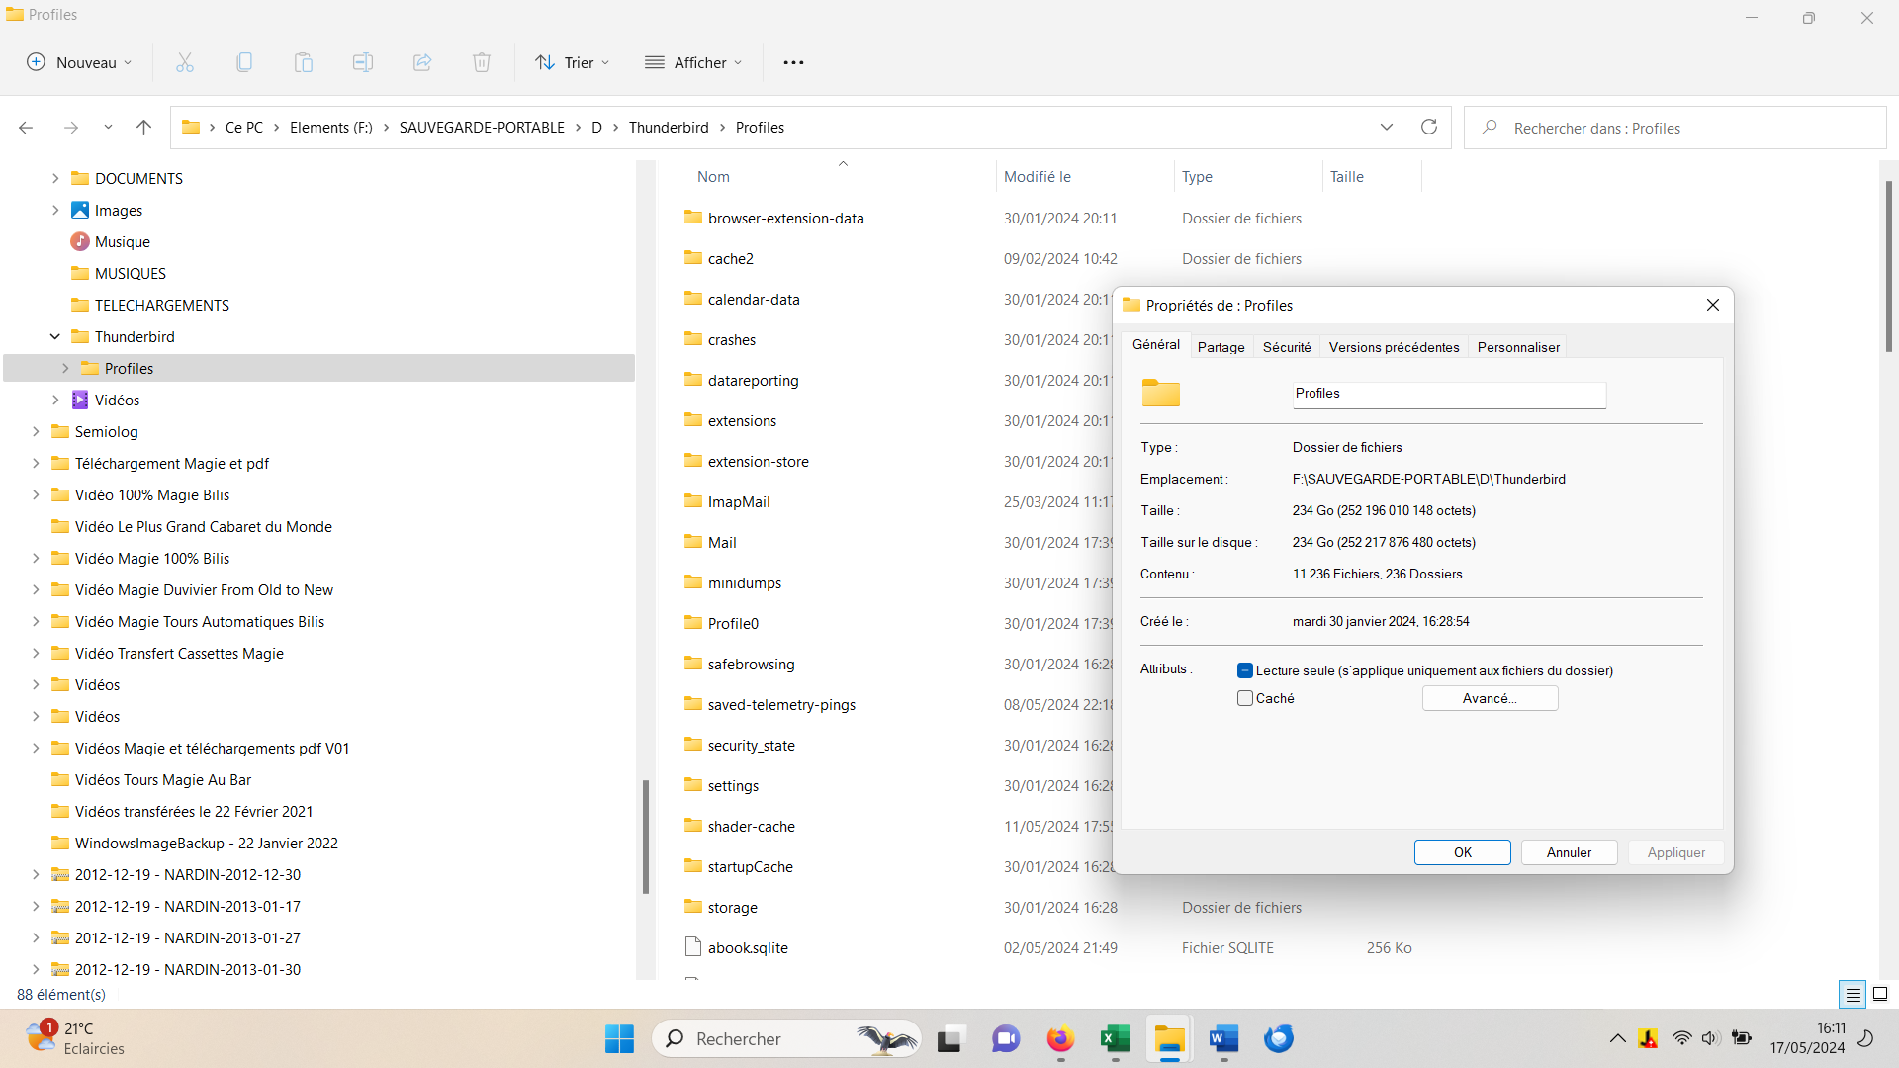Enable the Caché checkbox
The height and width of the screenshot is (1068, 1899).
pos(1245,698)
